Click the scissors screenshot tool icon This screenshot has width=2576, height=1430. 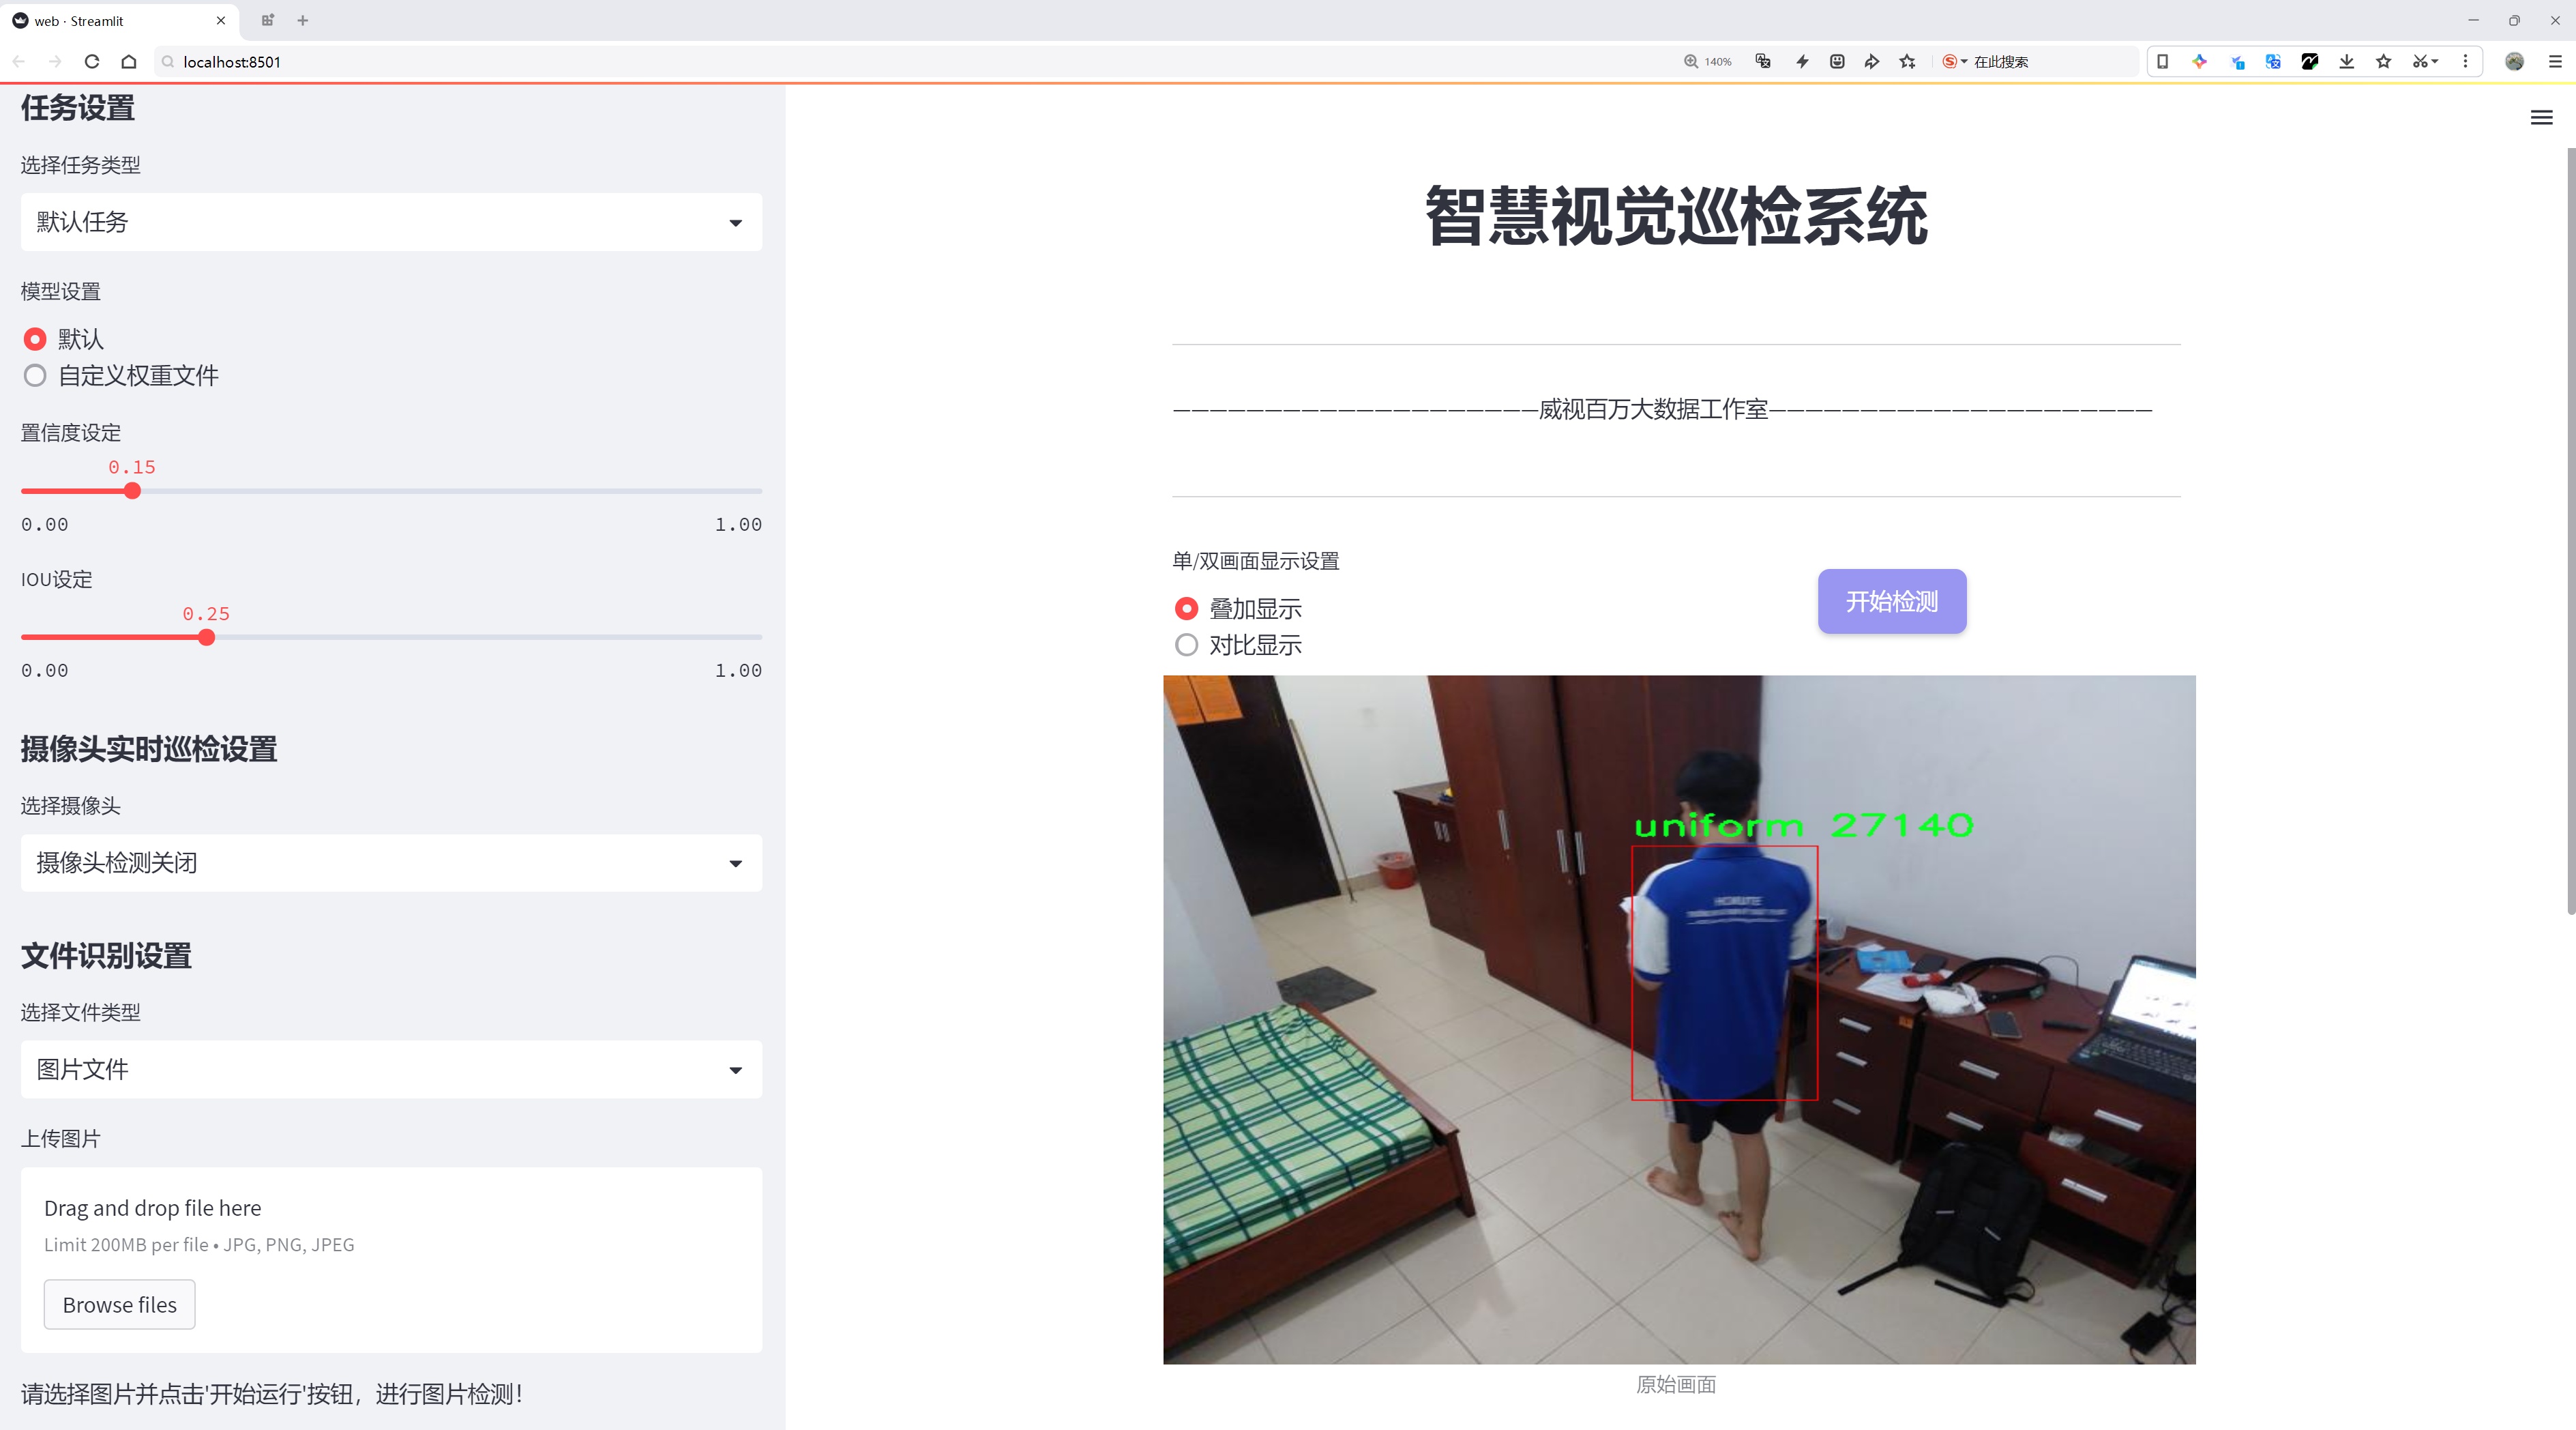click(2421, 62)
